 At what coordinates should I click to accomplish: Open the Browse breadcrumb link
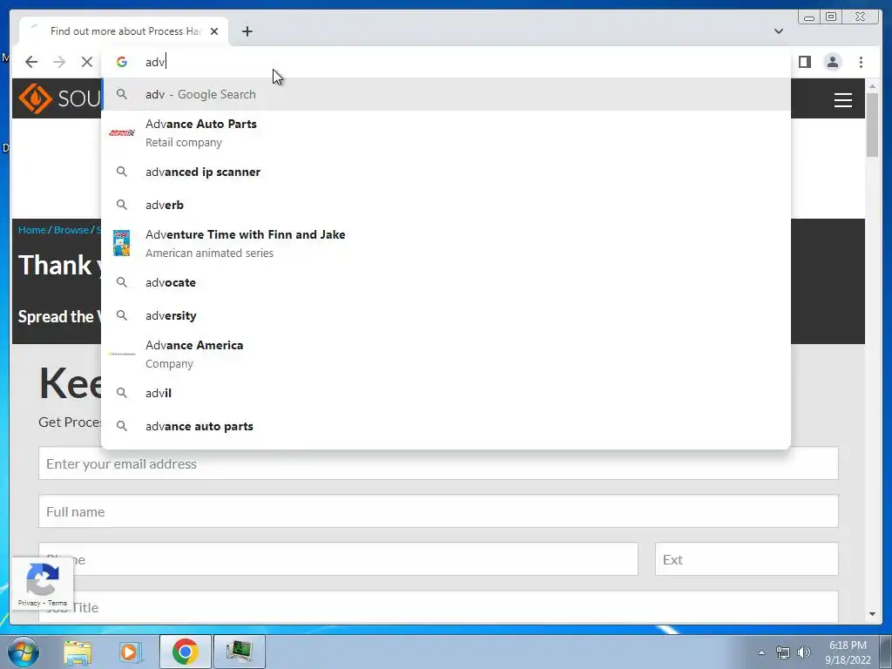[x=71, y=230]
